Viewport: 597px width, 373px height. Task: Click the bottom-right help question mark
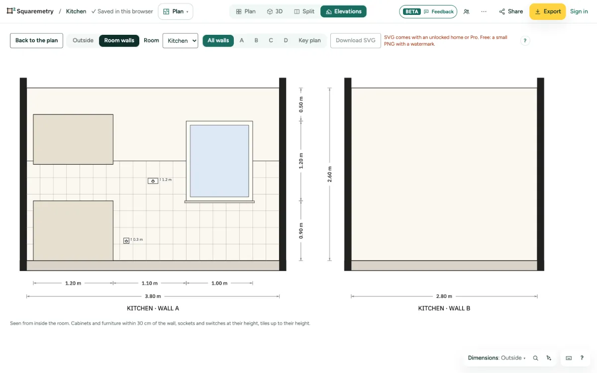point(582,358)
